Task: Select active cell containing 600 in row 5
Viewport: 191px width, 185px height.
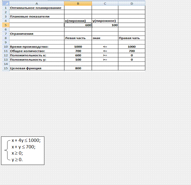Action: (78, 25)
